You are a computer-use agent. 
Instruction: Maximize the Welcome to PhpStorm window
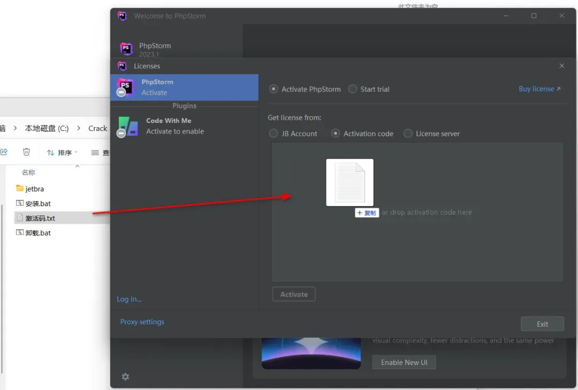coord(534,16)
